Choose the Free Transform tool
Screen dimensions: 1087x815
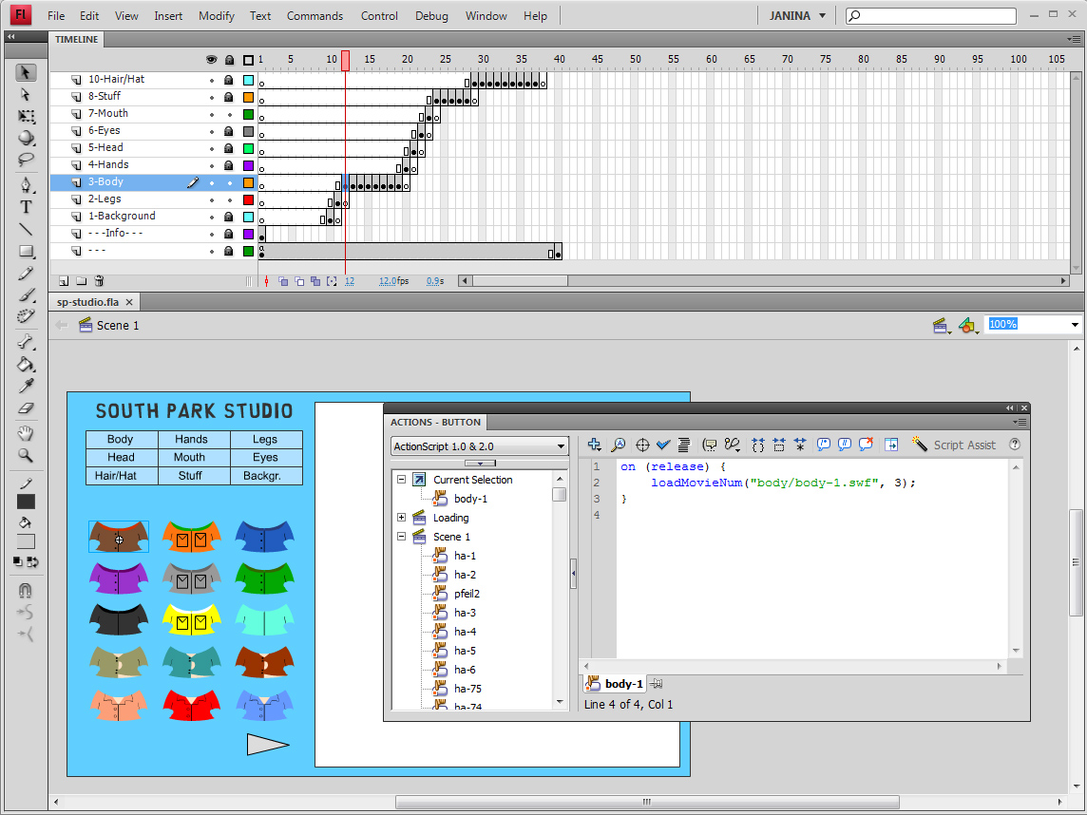(26, 116)
